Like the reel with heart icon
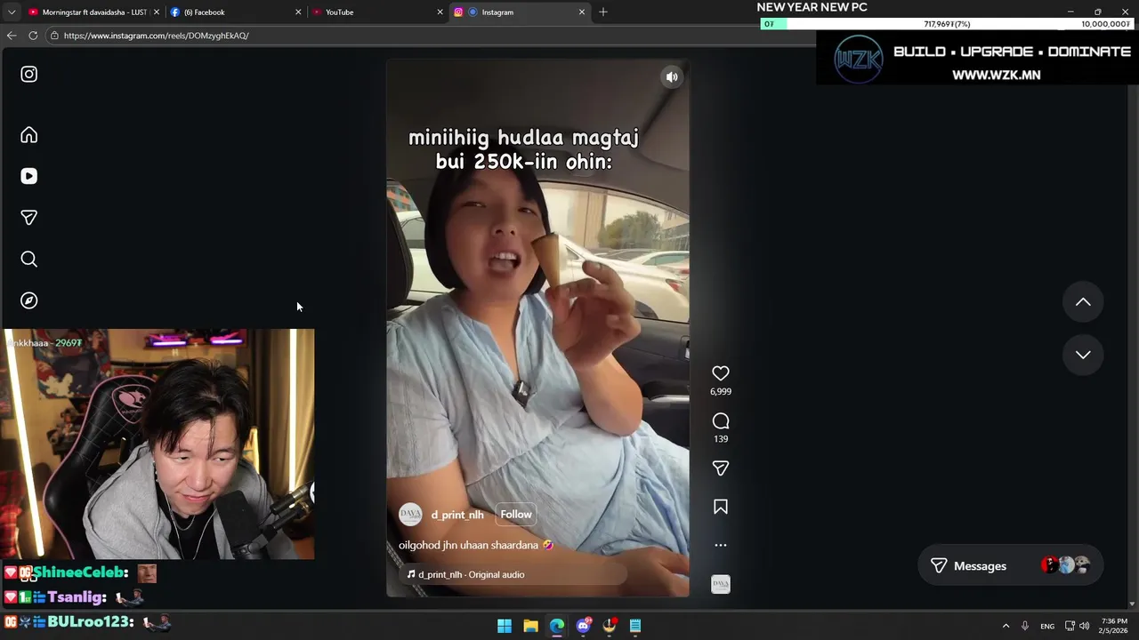The width and height of the screenshot is (1139, 640). pos(721,373)
